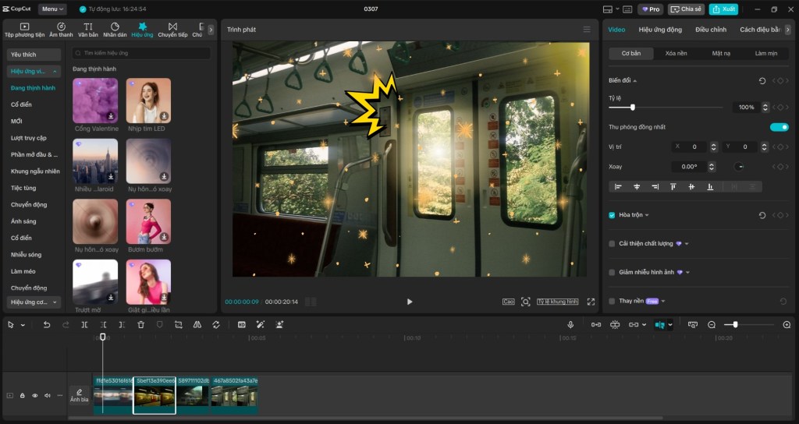Open the Điều chỉnh tab
The height and width of the screenshot is (424, 799).
[711, 30]
